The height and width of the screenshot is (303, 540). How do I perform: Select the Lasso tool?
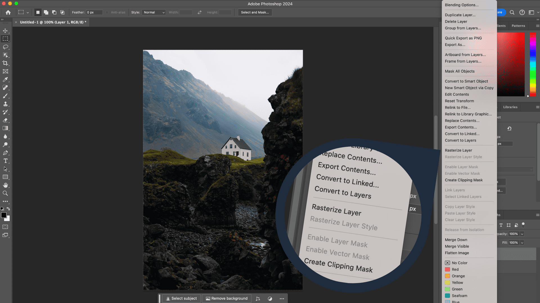(6, 47)
